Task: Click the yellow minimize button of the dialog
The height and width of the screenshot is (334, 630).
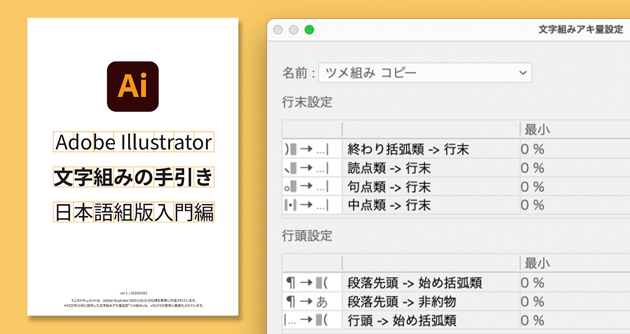Action: click(x=293, y=30)
